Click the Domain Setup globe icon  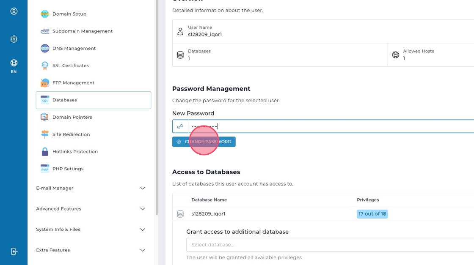[45, 14]
